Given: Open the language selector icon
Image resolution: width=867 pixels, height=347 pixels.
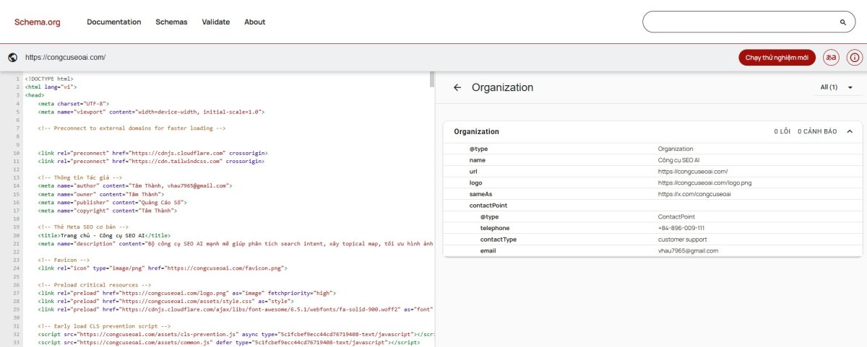Looking at the screenshot, I should pyautogui.click(x=832, y=58).
